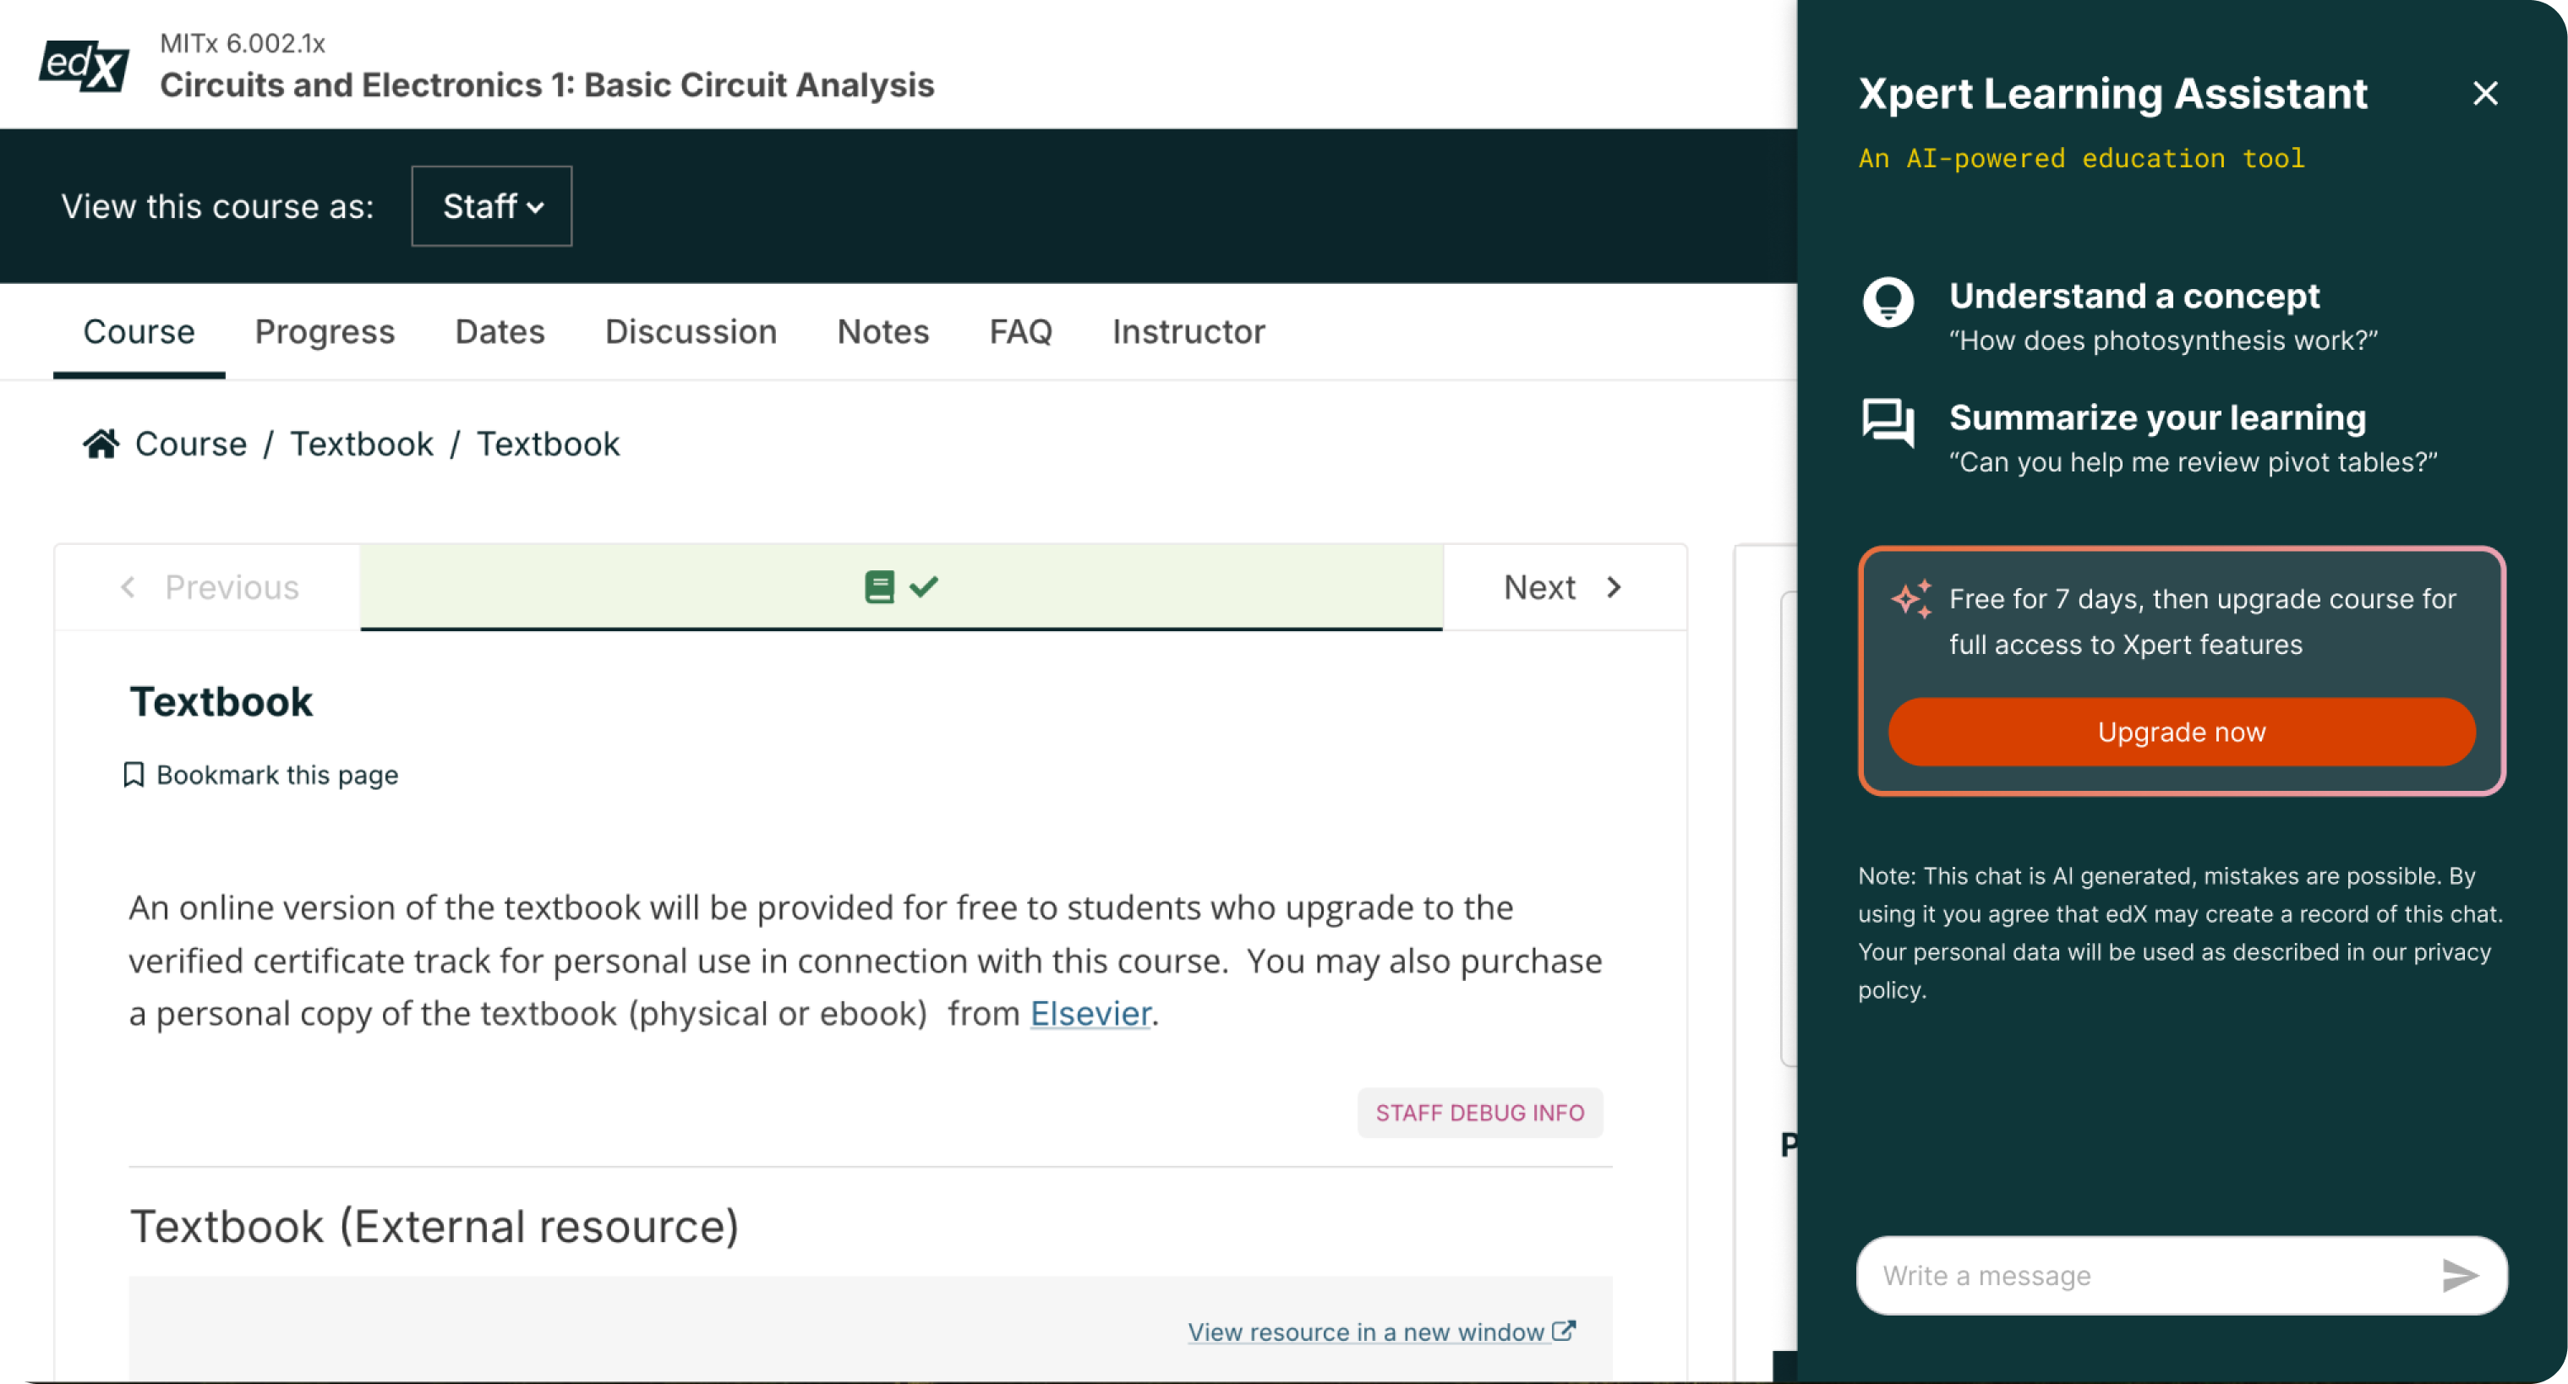The width and height of the screenshot is (2568, 1384).
Task: Close the Xpert Learning Assistant panel
Action: (x=2485, y=94)
